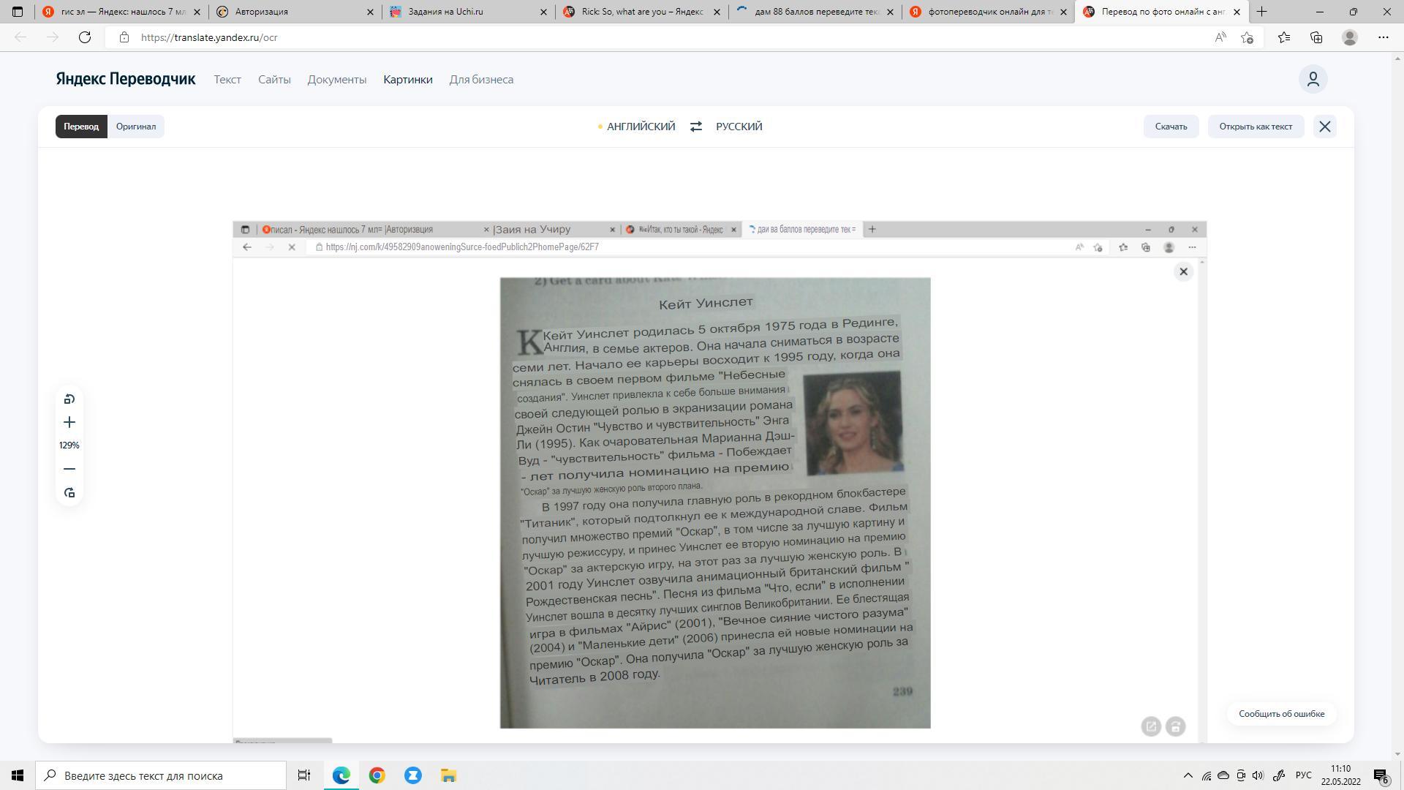Switch to Rick: So, what are you tab
The height and width of the screenshot is (790, 1404).
click(x=641, y=12)
